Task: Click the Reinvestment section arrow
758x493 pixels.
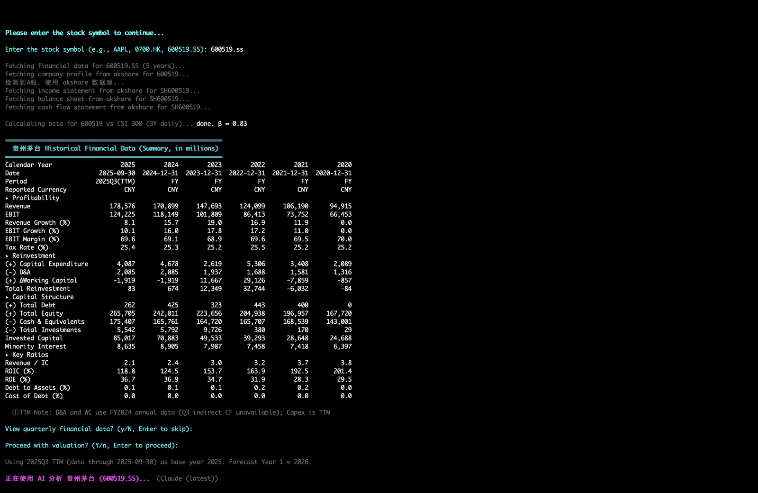Action: (x=7, y=256)
